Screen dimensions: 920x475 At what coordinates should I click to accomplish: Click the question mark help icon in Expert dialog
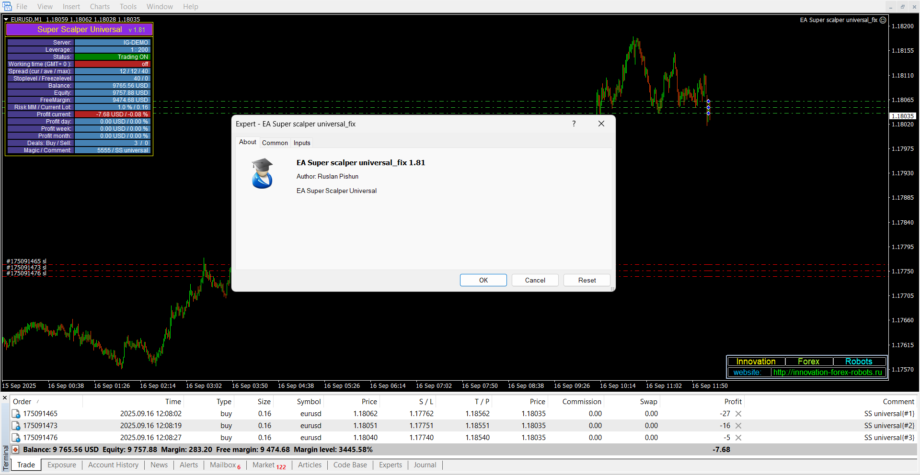[574, 124]
